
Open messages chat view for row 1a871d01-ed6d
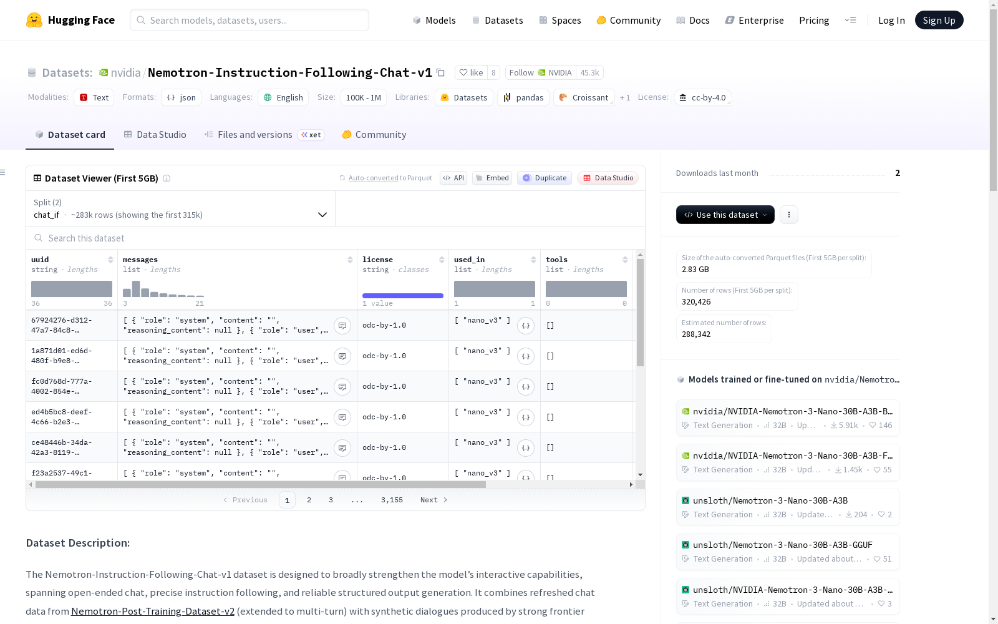click(x=342, y=356)
